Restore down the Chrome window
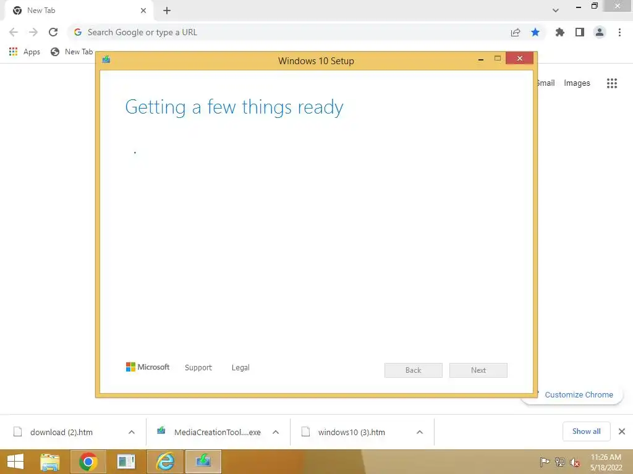 coord(594,6)
